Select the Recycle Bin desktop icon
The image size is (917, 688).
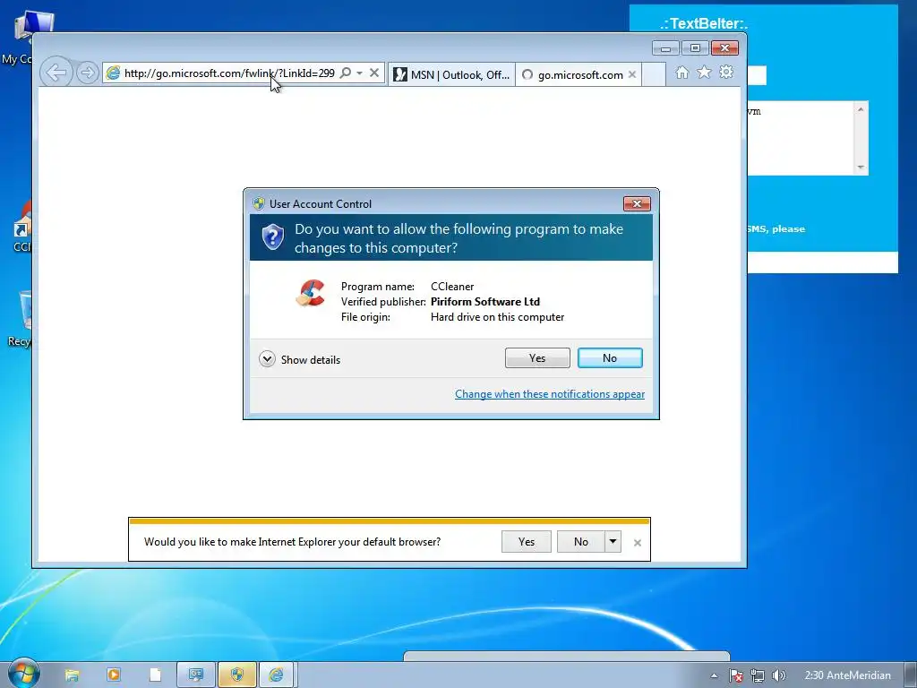20,320
